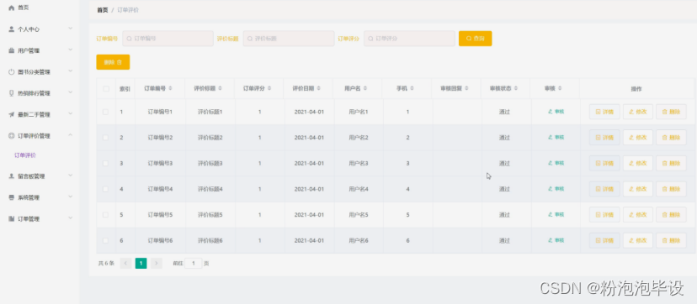Tick the select-all checkbox in table header

pos(106,89)
